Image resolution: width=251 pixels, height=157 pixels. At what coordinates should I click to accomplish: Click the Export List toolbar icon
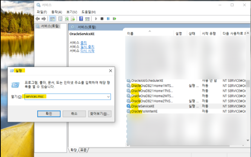point(73,19)
